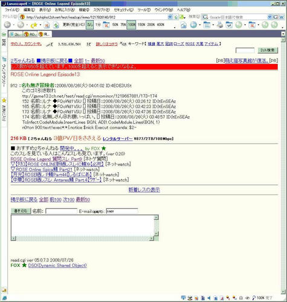This screenshot has width=287, height=302.
Task: Click the W search engine icon
Action: click(282, 17)
